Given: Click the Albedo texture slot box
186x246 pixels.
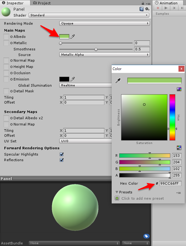Looking at the screenshot, I should [6, 37].
